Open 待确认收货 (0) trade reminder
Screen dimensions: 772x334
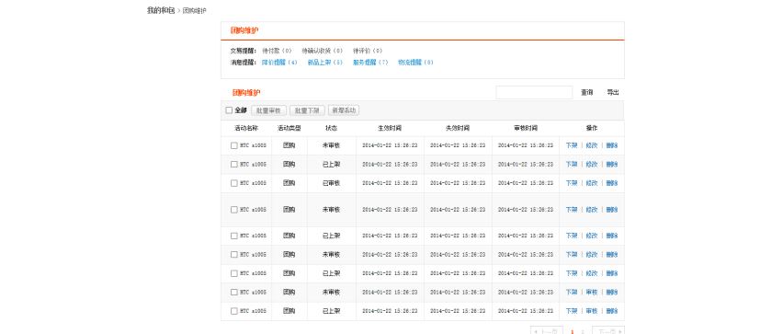pos(323,51)
